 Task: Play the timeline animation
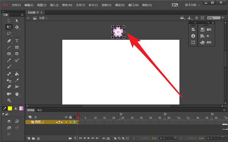89,138
